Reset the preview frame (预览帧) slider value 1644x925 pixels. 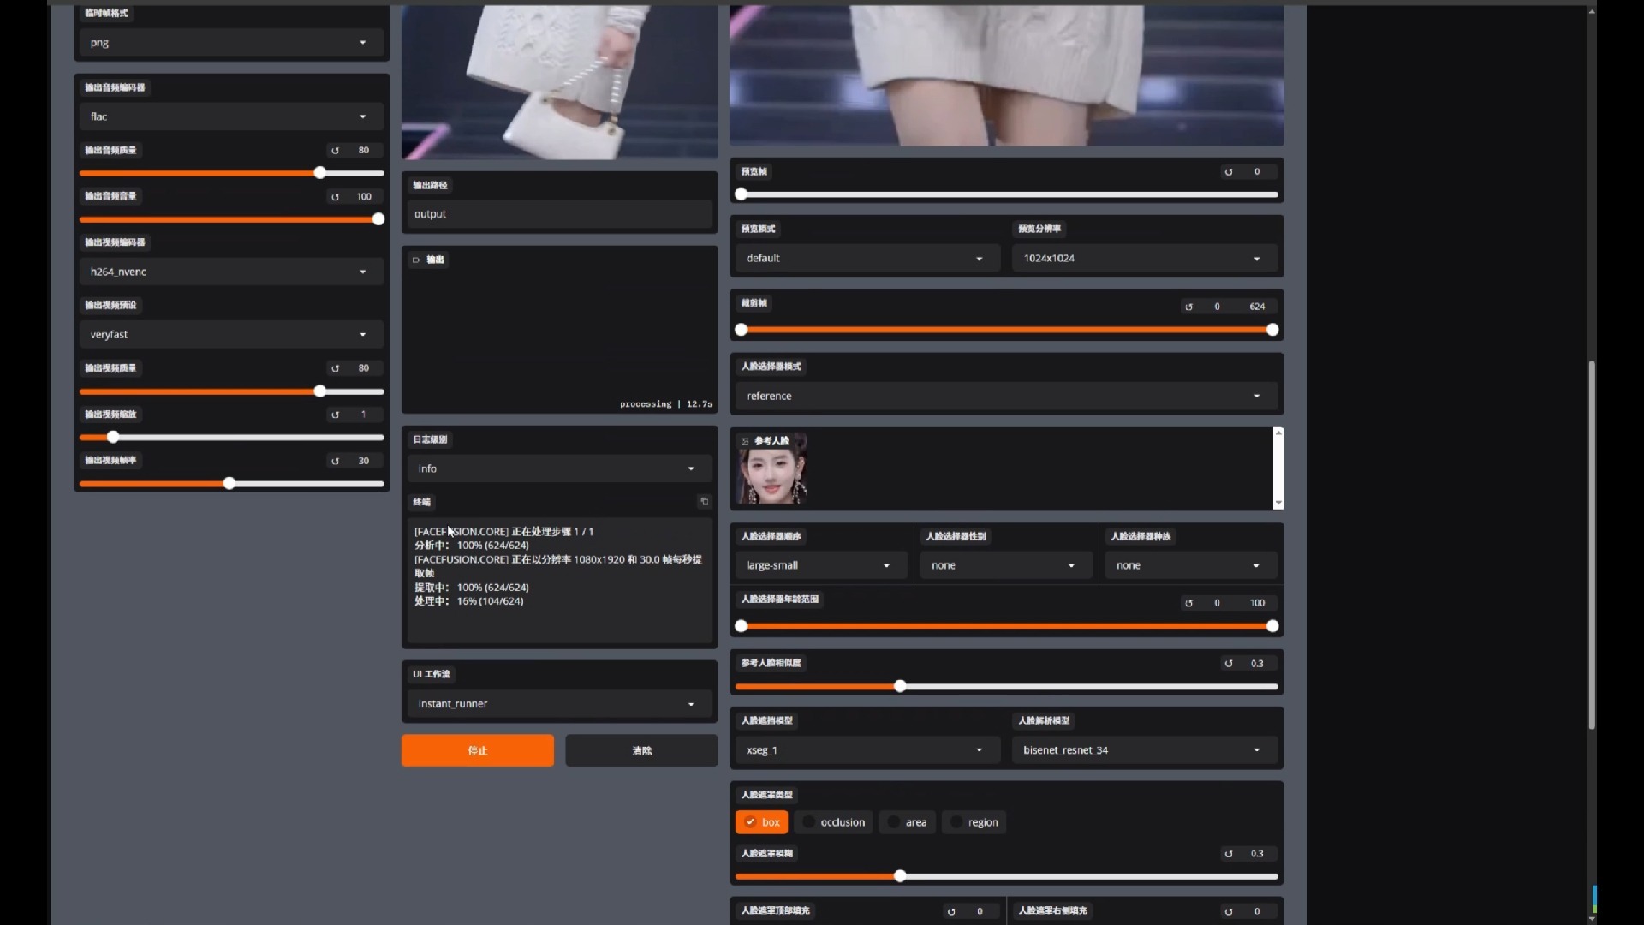[x=1229, y=172]
